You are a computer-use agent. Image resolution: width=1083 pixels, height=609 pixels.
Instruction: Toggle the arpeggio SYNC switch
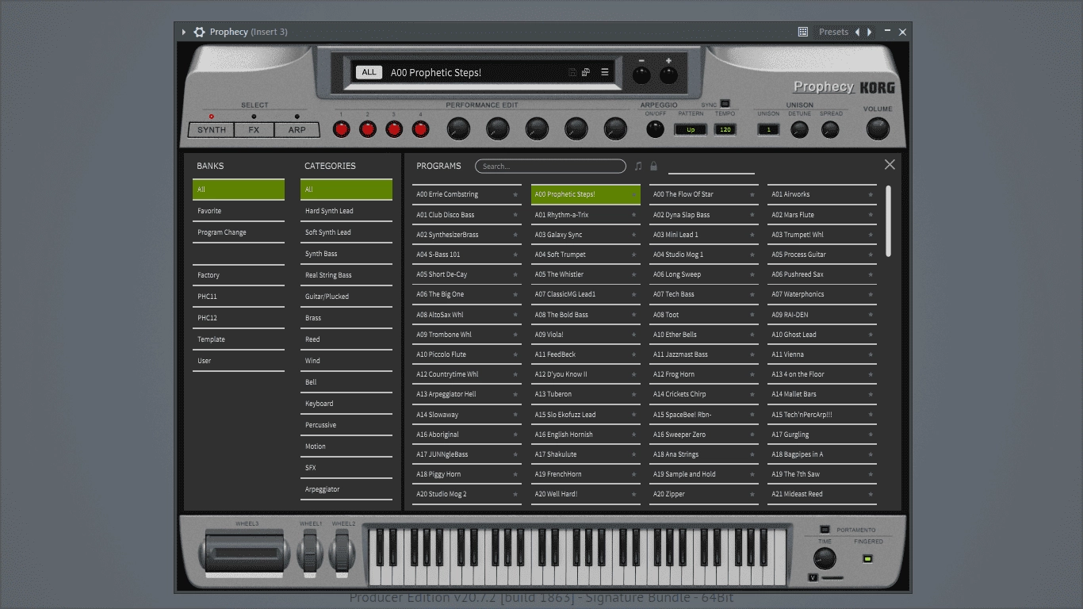pos(725,104)
